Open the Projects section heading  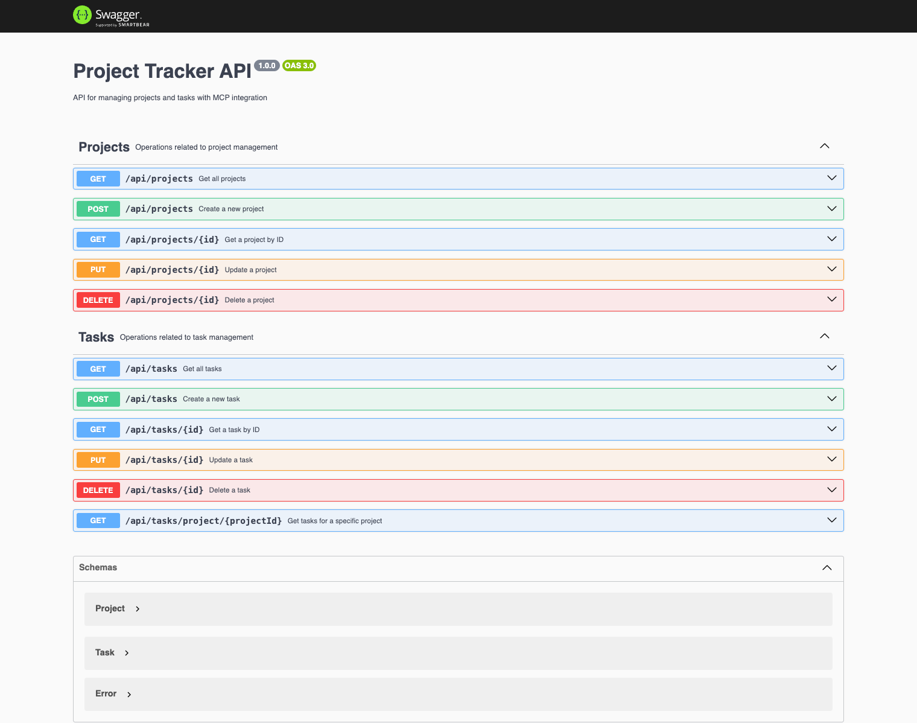(x=104, y=147)
